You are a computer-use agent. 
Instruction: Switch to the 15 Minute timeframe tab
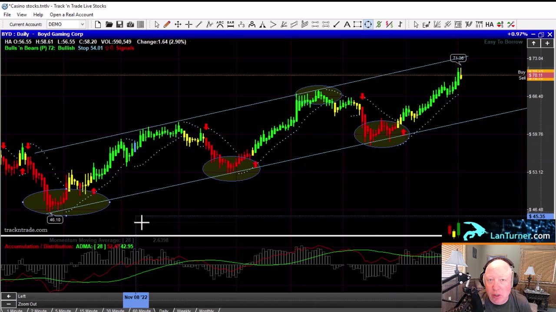[89, 310]
